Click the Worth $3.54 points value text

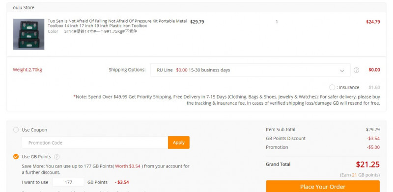[x=128, y=166]
